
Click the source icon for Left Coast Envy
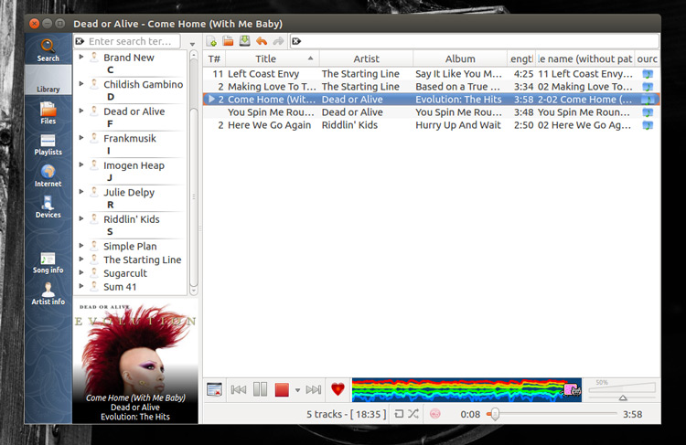click(x=648, y=74)
